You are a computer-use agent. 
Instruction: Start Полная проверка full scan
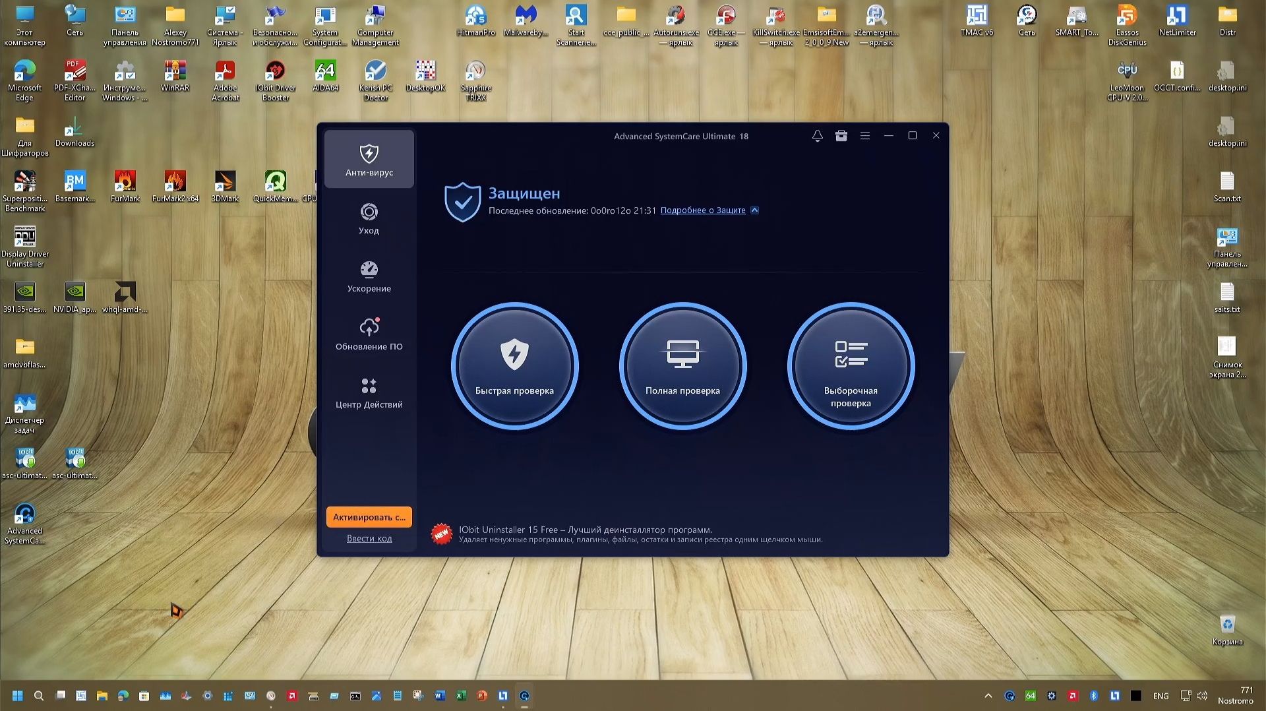683,366
